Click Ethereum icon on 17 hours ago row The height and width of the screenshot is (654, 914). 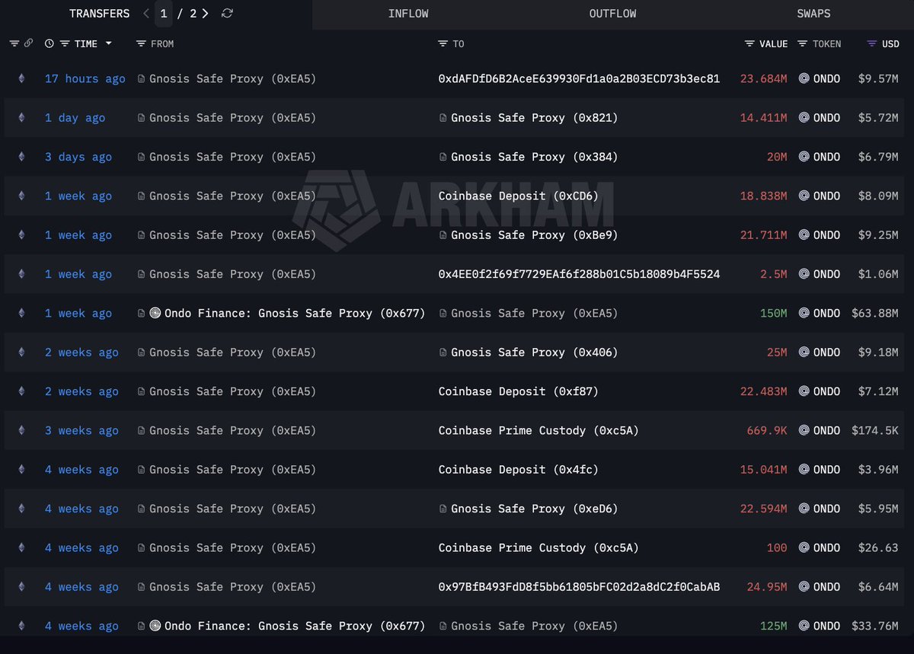[21, 78]
